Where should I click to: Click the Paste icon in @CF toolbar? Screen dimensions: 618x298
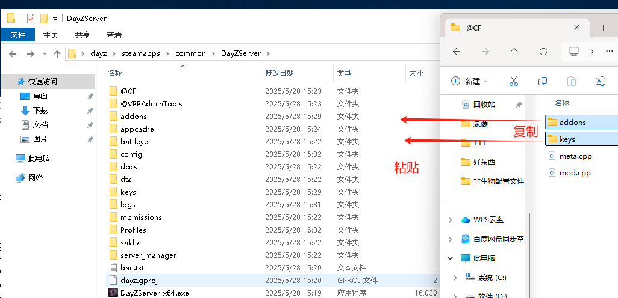point(571,81)
